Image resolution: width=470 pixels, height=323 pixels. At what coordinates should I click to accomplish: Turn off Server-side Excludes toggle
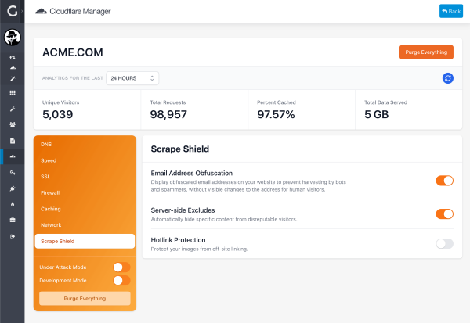(x=444, y=214)
